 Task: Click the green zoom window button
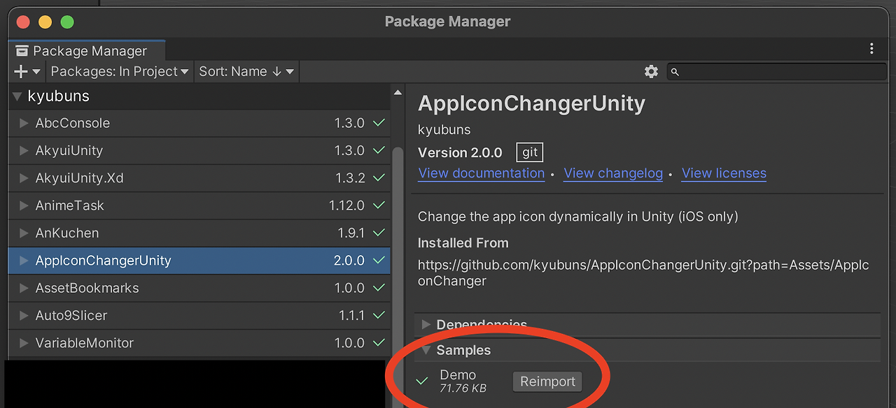point(67,22)
